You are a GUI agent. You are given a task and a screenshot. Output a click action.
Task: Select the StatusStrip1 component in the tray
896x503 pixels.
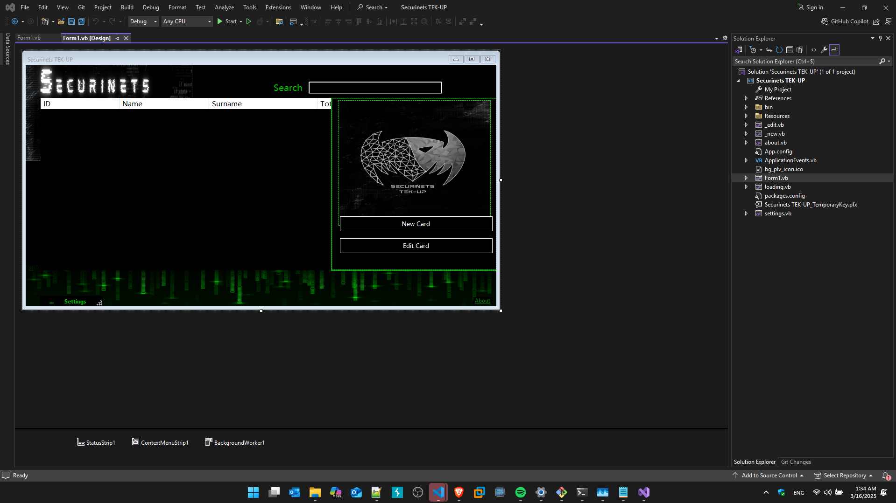(x=96, y=442)
